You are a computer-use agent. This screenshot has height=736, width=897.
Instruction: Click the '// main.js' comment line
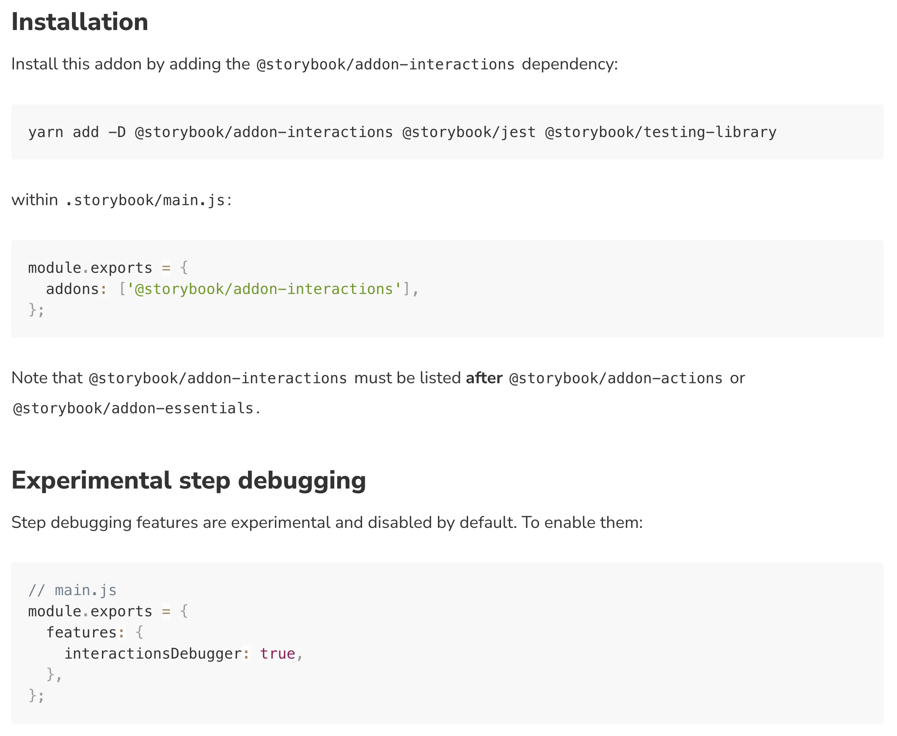click(72, 590)
